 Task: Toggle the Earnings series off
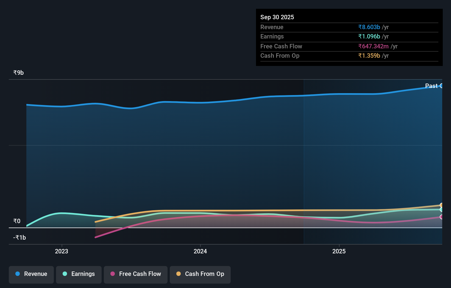(x=79, y=274)
